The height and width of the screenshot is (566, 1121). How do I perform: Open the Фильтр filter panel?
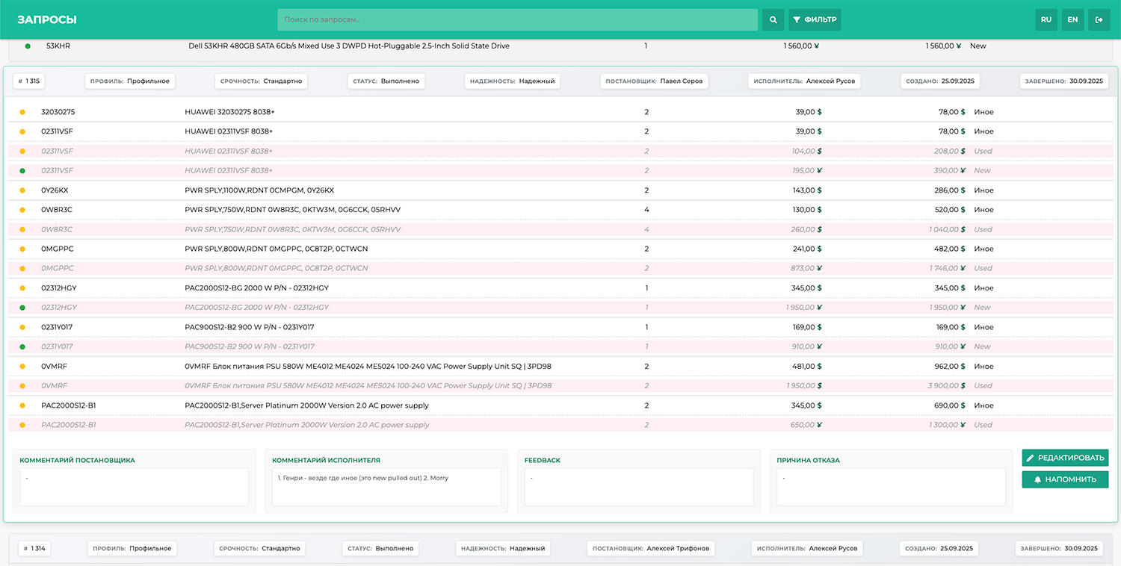click(x=815, y=19)
